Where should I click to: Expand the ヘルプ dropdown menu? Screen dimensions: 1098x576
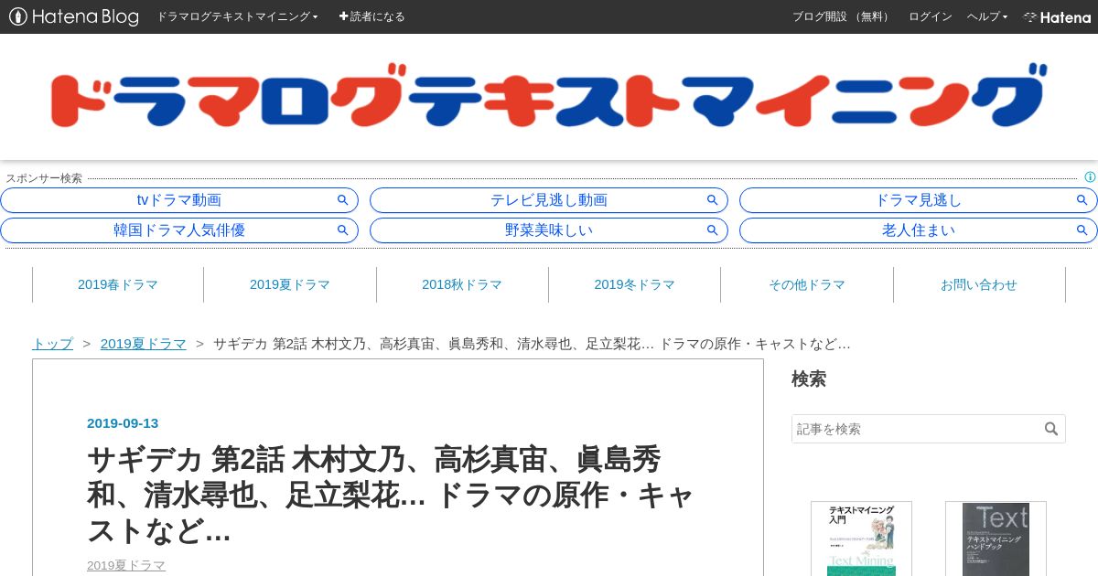(x=987, y=16)
